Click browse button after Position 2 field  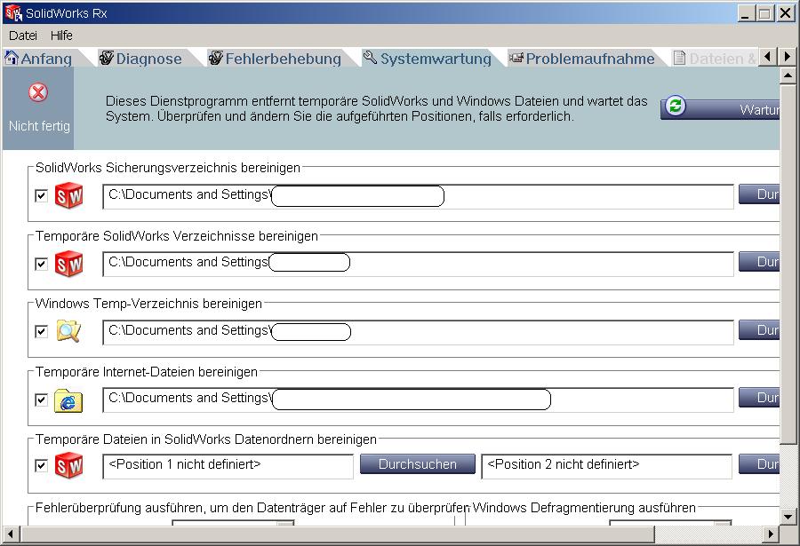pyautogui.click(x=759, y=464)
